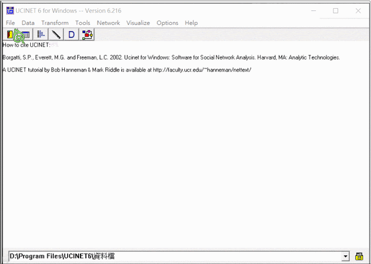371x264 pixels.
Task: Open the Tools menu
Action: click(82, 23)
